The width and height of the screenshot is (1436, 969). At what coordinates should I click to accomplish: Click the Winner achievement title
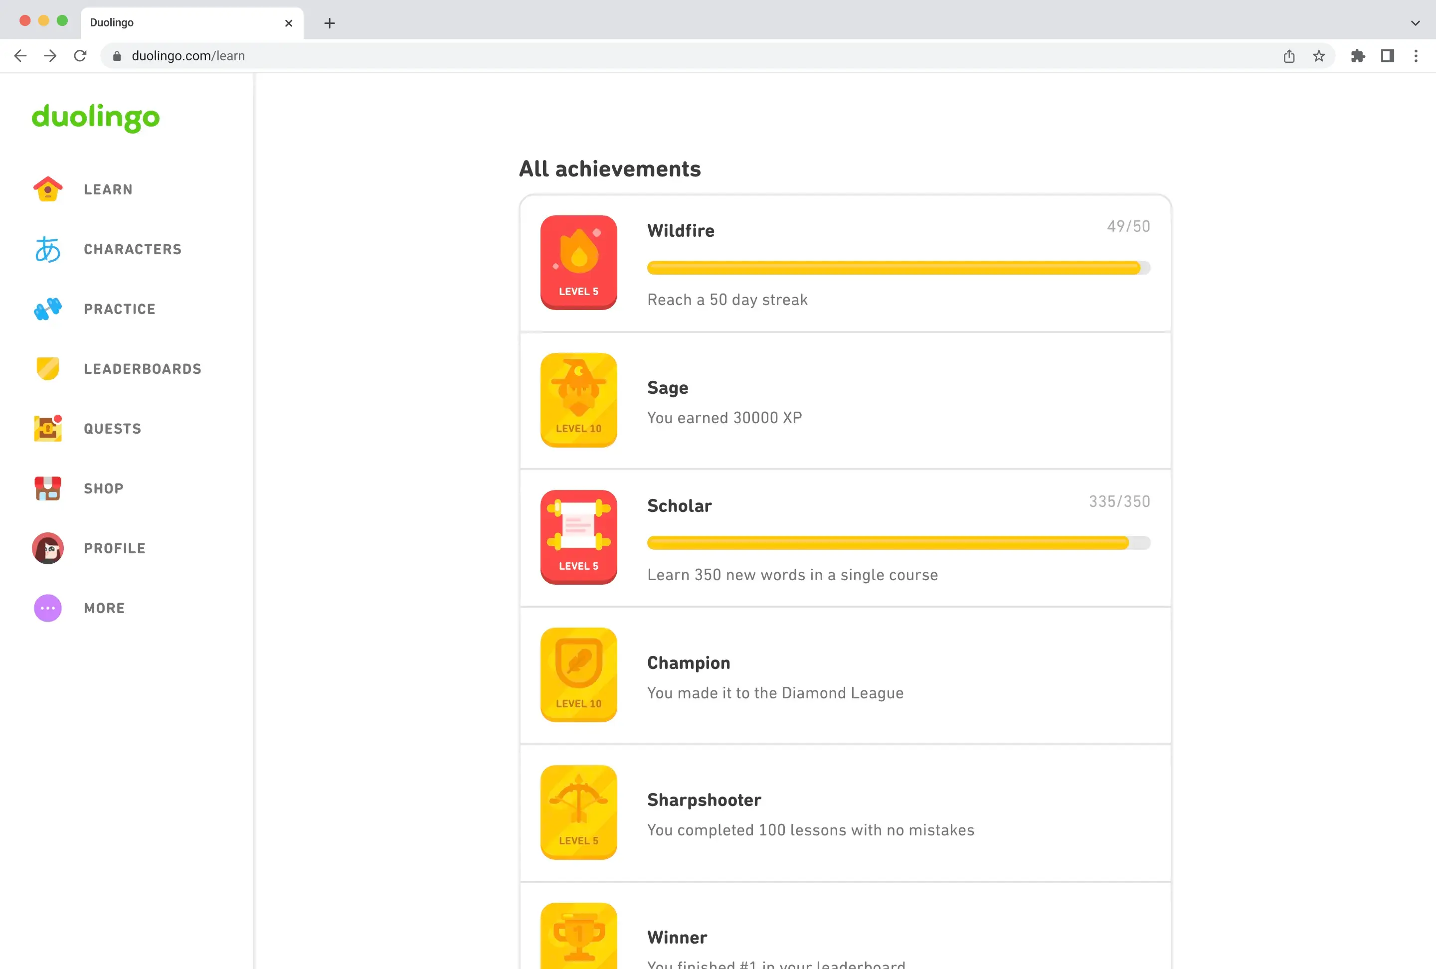click(677, 938)
